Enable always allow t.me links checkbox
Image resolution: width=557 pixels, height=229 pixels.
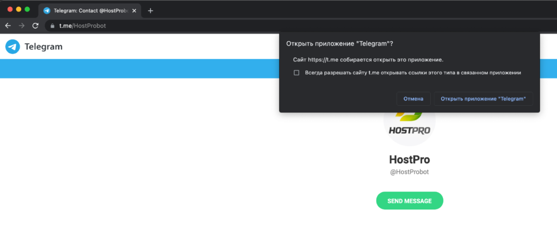(x=296, y=73)
